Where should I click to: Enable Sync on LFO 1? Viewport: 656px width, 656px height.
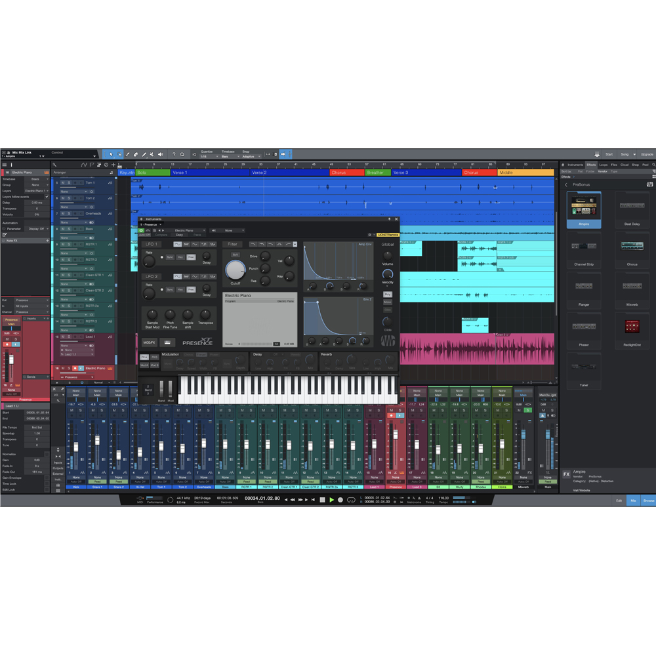(x=170, y=257)
